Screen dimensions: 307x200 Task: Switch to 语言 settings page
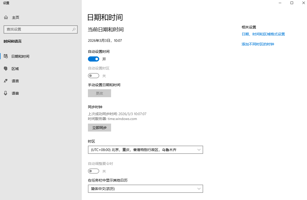pos(15,81)
